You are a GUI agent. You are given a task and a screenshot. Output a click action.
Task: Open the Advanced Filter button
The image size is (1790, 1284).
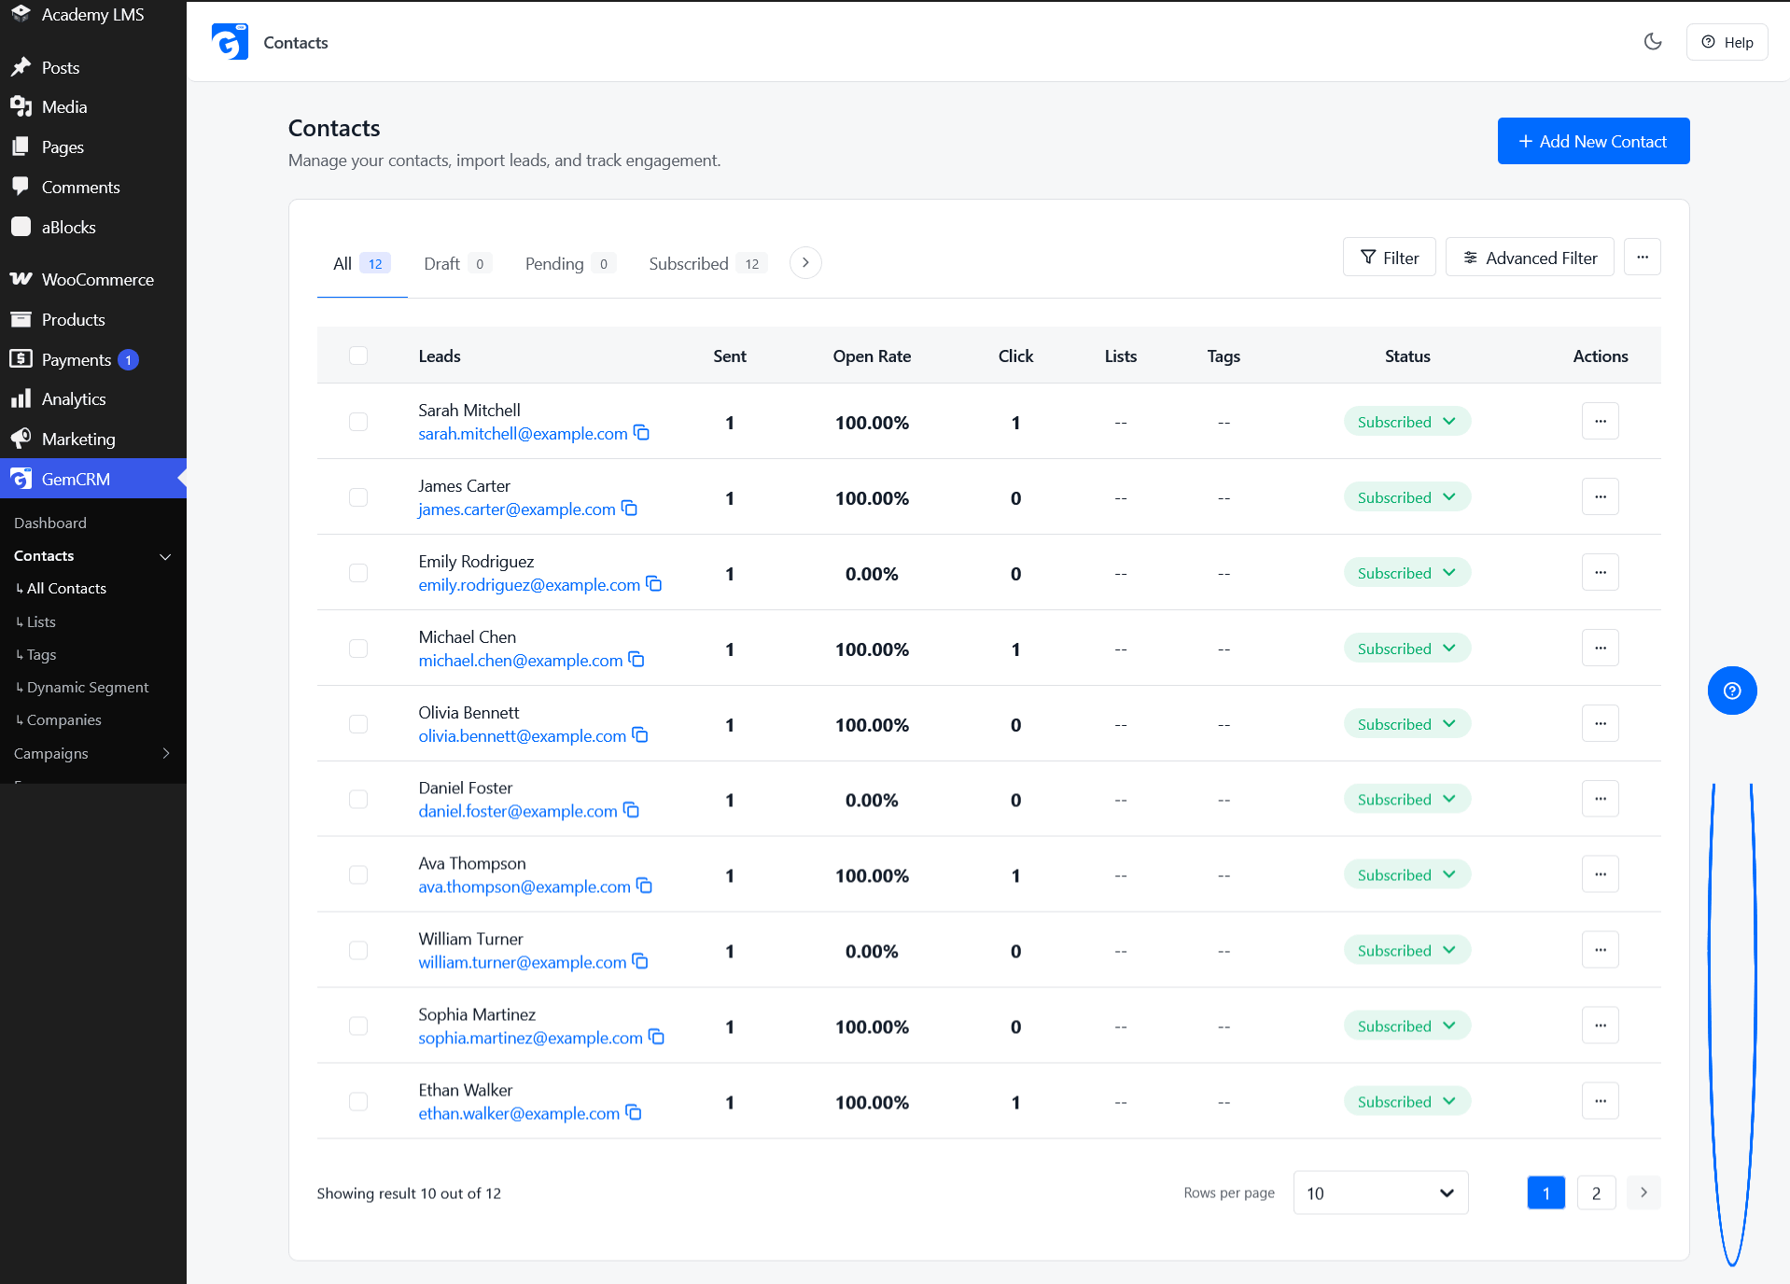pyautogui.click(x=1530, y=257)
